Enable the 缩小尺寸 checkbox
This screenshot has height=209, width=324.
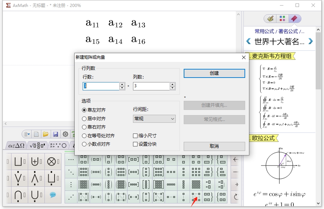pyautogui.click(x=135, y=136)
